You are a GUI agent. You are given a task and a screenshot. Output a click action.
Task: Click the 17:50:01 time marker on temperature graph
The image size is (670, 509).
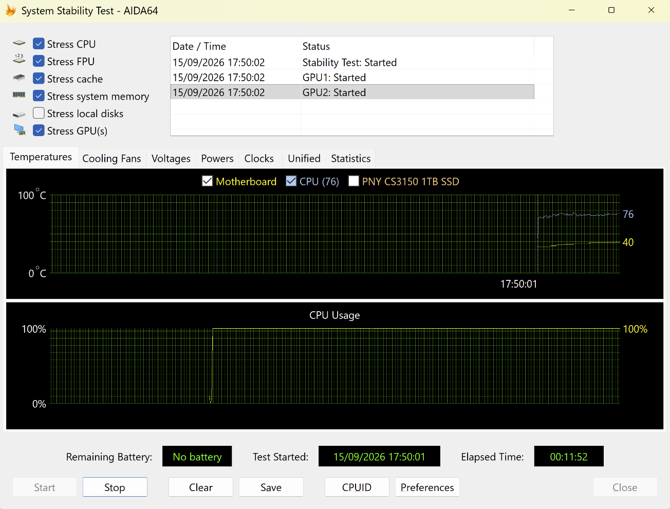[x=519, y=284]
